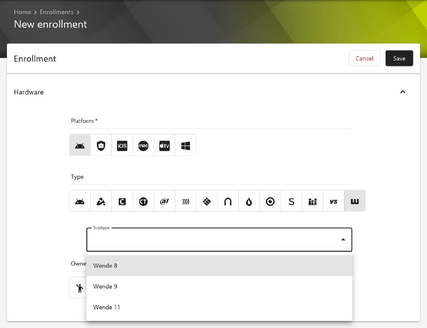This screenshot has height=328, width=427.
Task: Choose Wende 9 from the Subtype list
Action: 219,286
